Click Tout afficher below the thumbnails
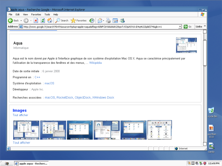The height and width of the screenshot is (166, 222). click(x=21, y=143)
